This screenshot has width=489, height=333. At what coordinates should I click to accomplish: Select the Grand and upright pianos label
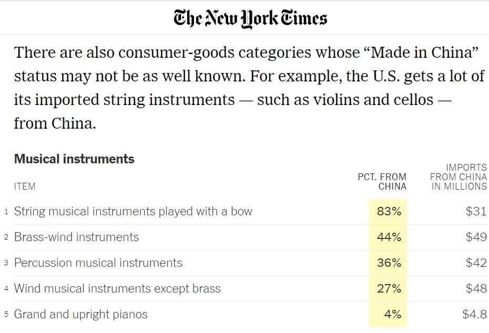tap(80, 314)
